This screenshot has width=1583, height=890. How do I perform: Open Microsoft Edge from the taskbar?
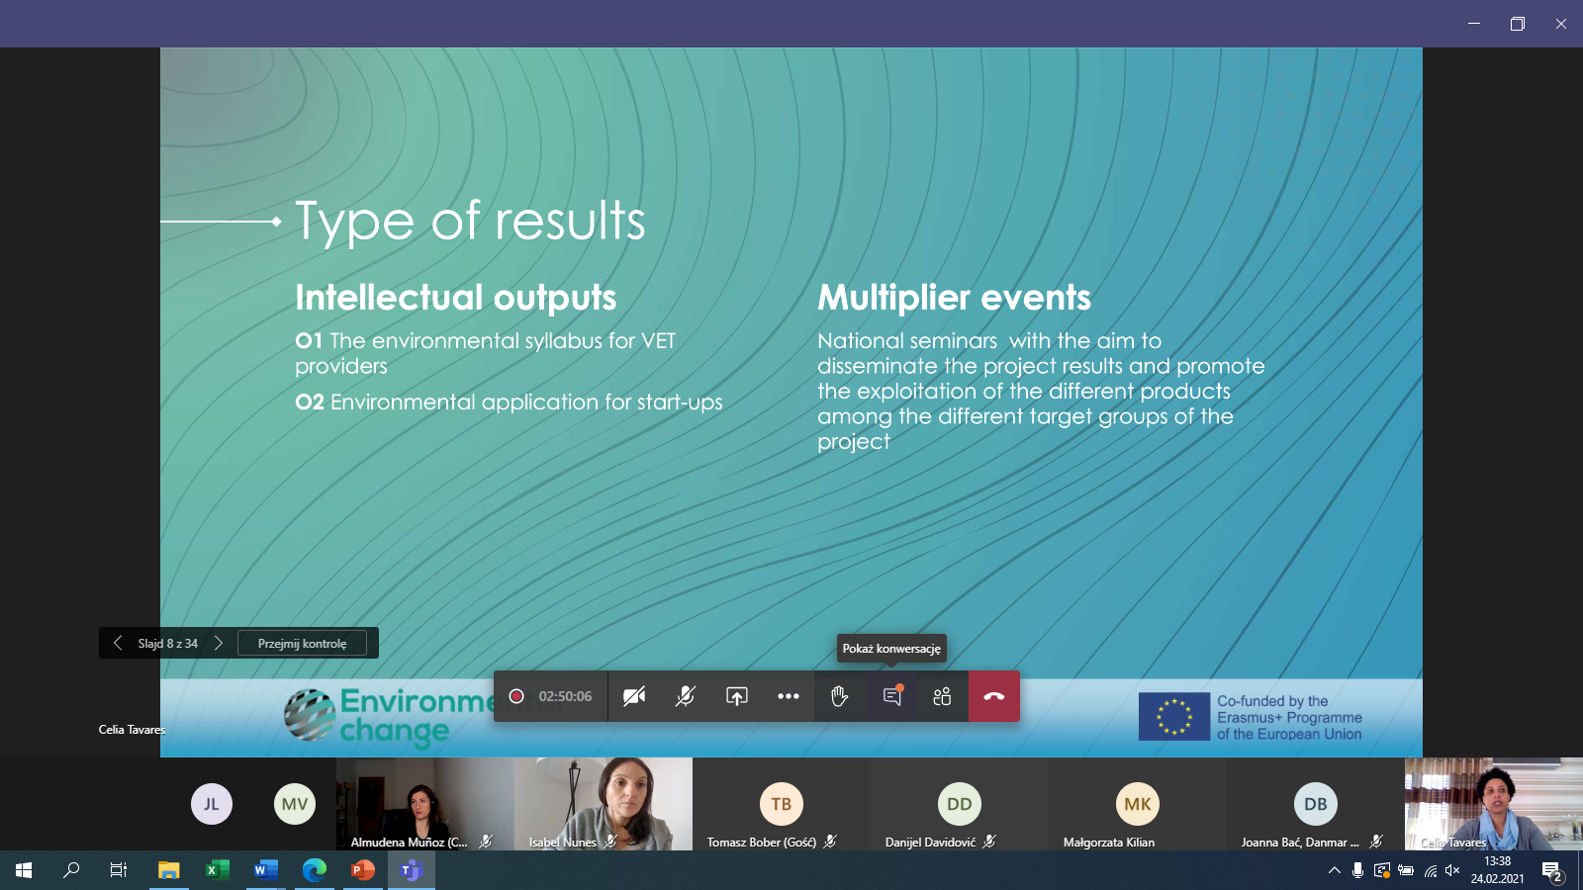coord(315,870)
